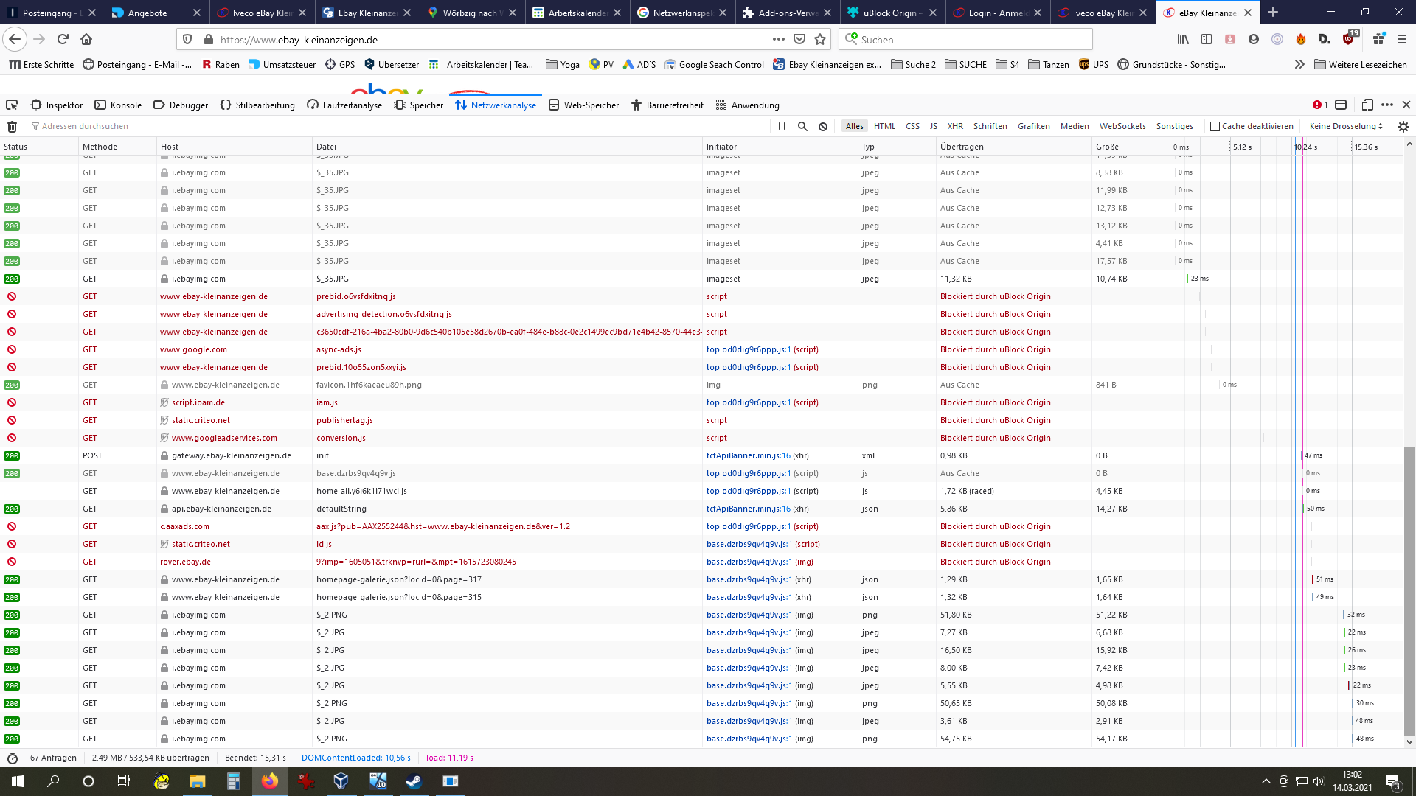Open the Keine Drosselung throttling dropdown
Screen dimensions: 1416x796
tap(1346, 126)
